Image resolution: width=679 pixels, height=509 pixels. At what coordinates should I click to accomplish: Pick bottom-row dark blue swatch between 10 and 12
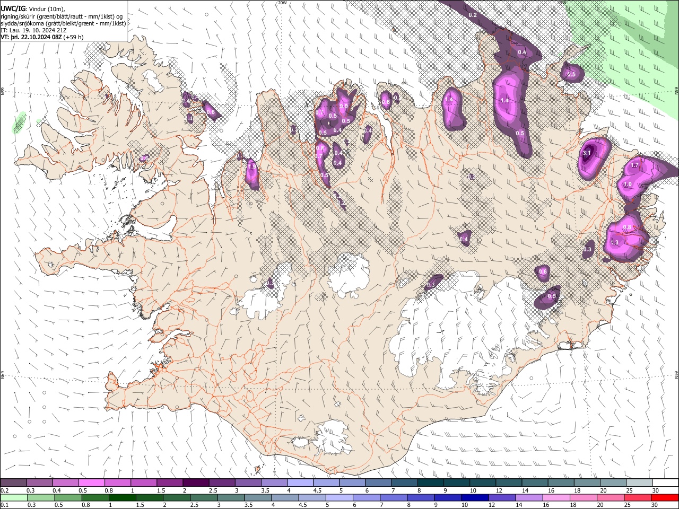tap(475, 498)
